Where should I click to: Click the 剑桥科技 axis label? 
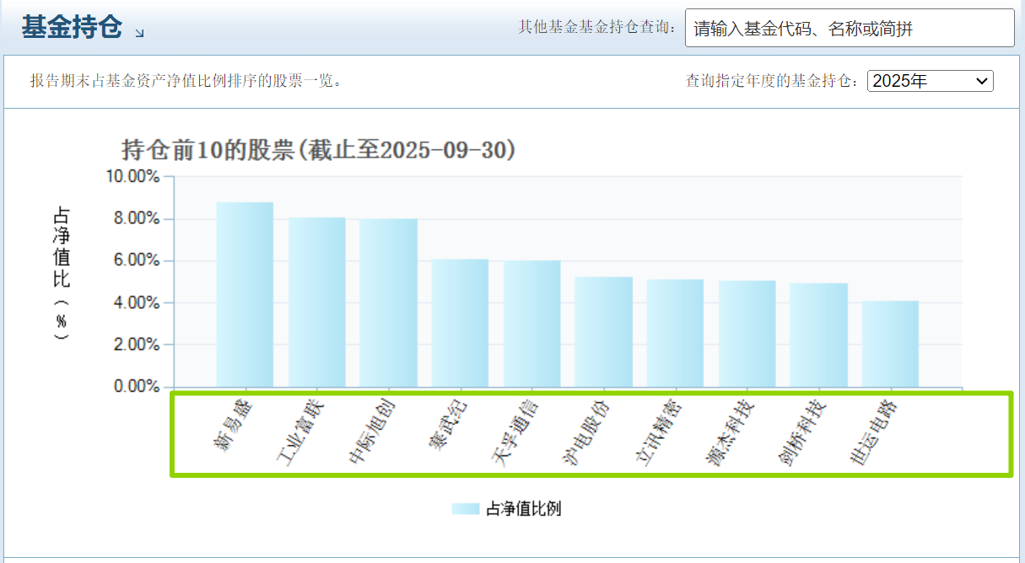[801, 432]
